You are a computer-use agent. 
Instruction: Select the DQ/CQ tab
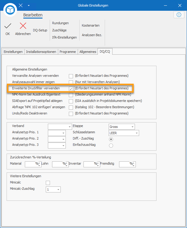coord(105,51)
